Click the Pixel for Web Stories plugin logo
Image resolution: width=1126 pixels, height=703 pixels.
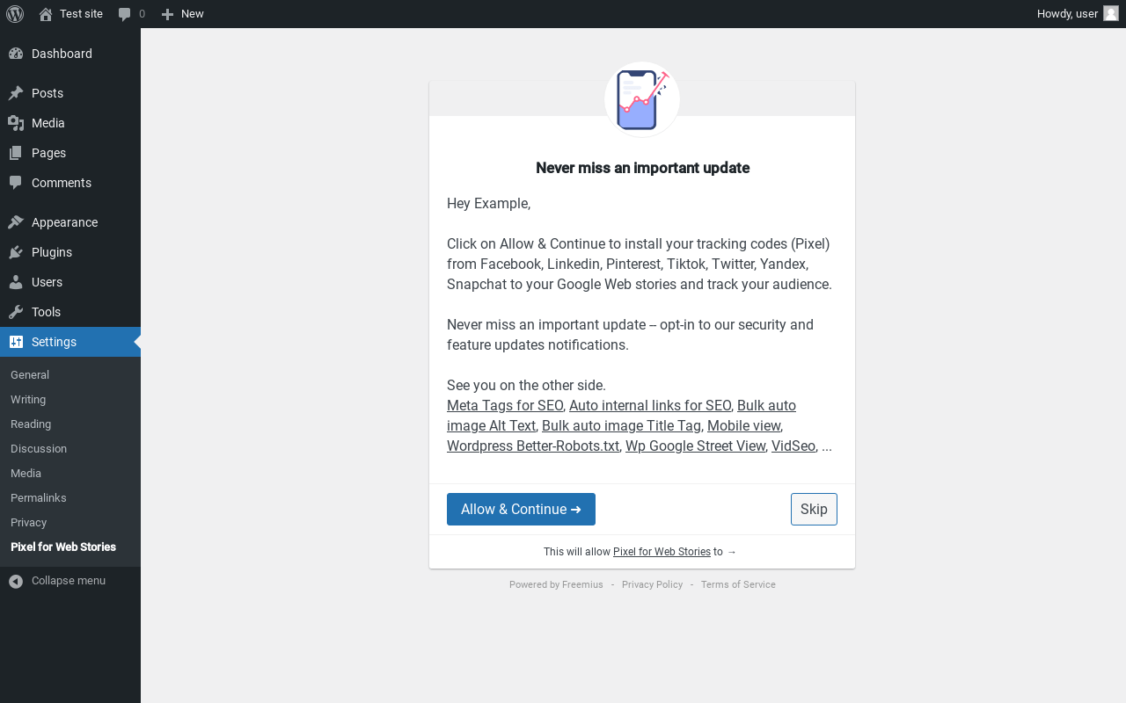coord(642,99)
